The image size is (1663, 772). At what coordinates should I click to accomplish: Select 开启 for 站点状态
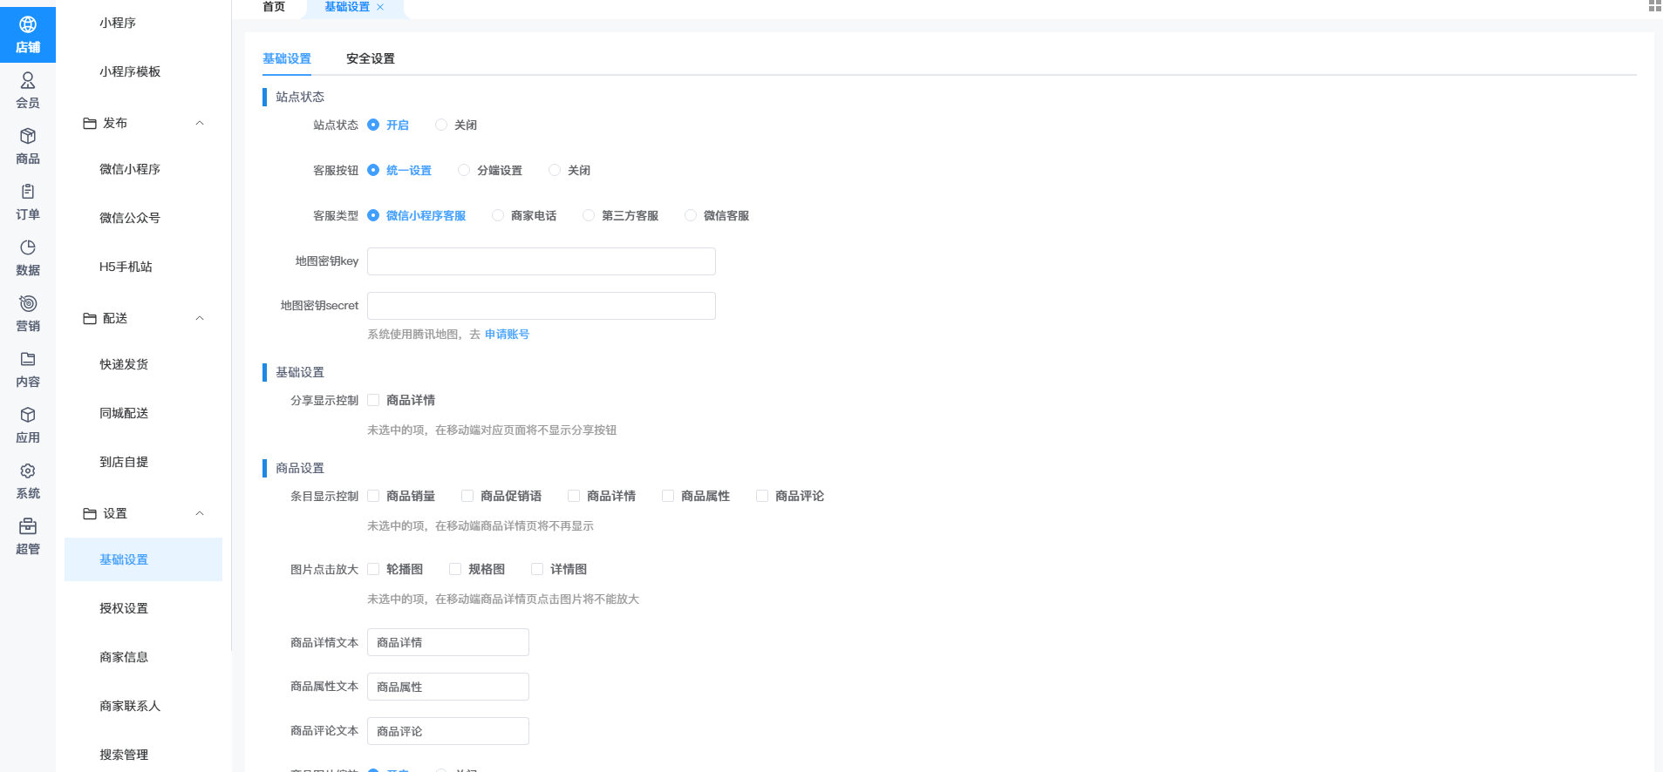coord(388,125)
